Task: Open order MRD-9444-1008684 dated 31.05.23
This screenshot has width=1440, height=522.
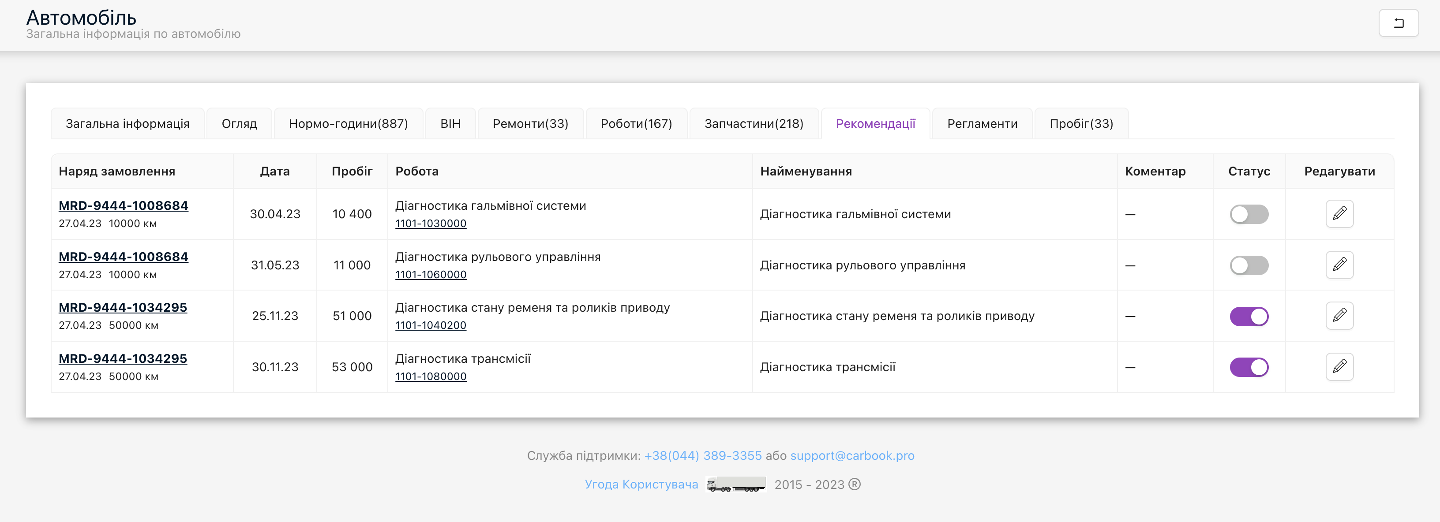Action: 124,257
